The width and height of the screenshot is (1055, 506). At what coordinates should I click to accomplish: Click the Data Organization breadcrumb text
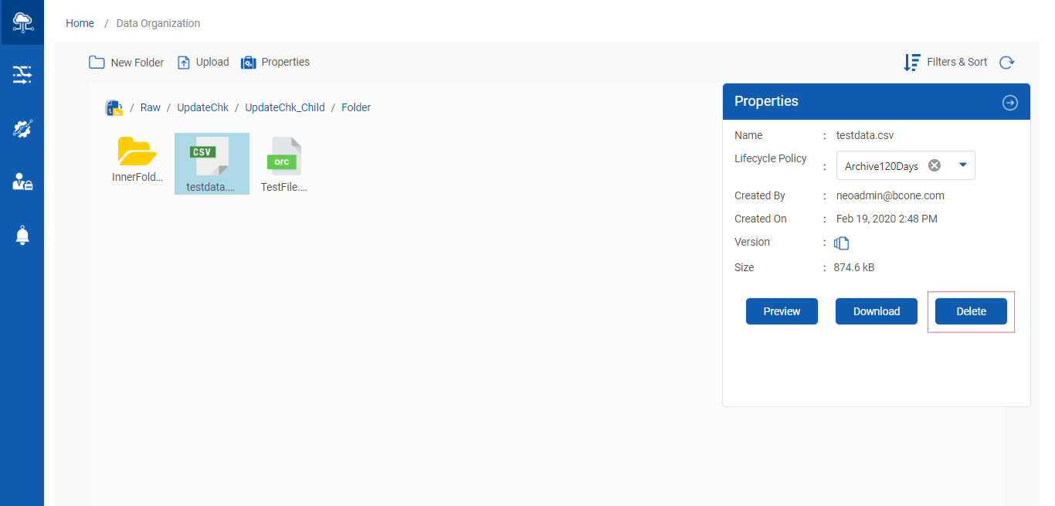coord(158,23)
